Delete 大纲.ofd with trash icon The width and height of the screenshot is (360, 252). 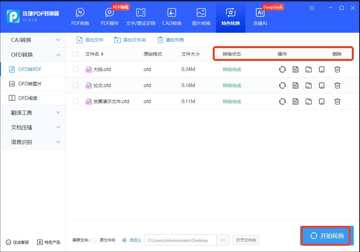(x=337, y=69)
